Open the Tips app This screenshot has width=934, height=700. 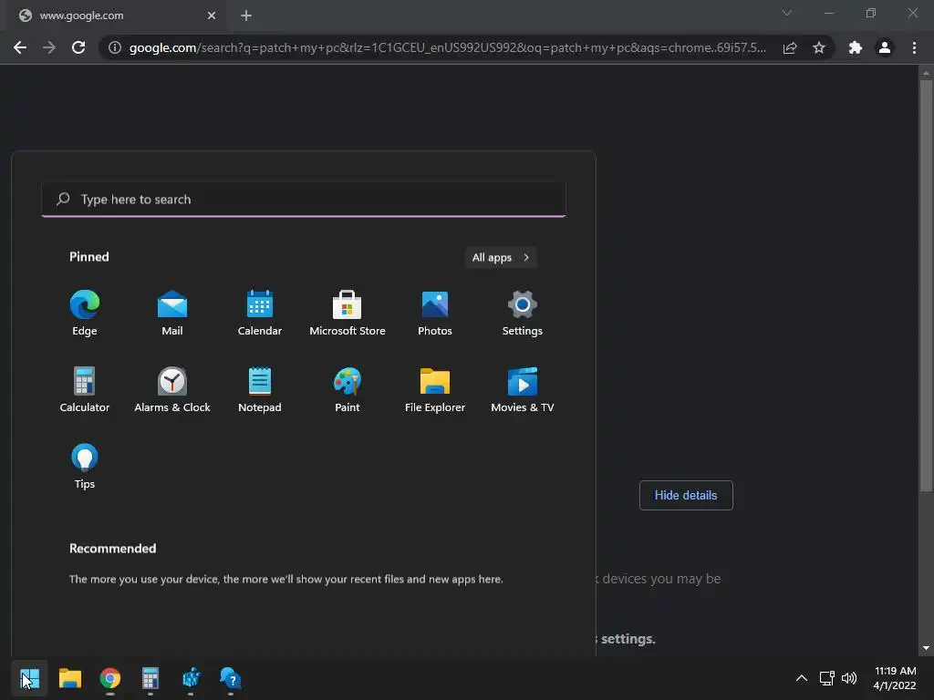[x=85, y=467]
